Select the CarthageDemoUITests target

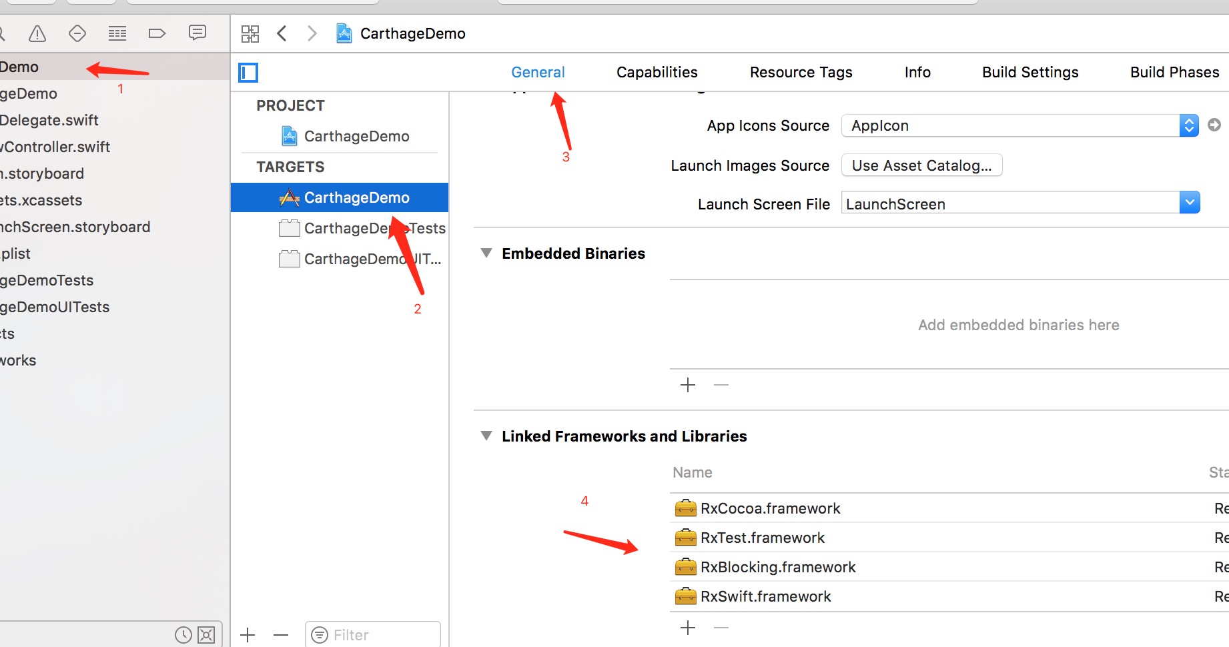point(340,259)
